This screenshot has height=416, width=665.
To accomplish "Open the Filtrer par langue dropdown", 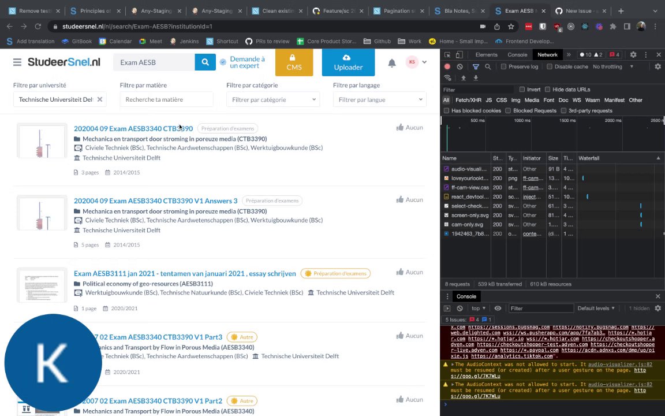I will [x=380, y=99].
